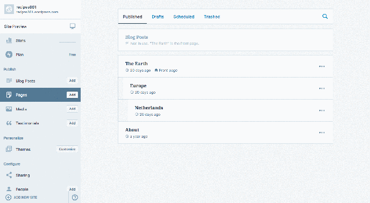Viewport: 370px width, 203px height.
Task: Open the ellipsis menu for The Earth
Action: click(322, 66)
